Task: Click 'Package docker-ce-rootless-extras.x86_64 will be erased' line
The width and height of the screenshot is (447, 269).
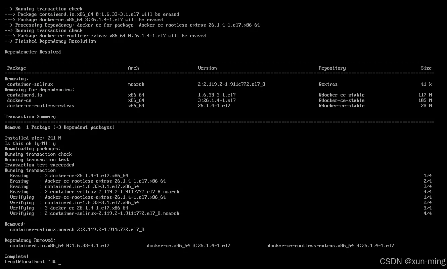Action: [105, 36]
